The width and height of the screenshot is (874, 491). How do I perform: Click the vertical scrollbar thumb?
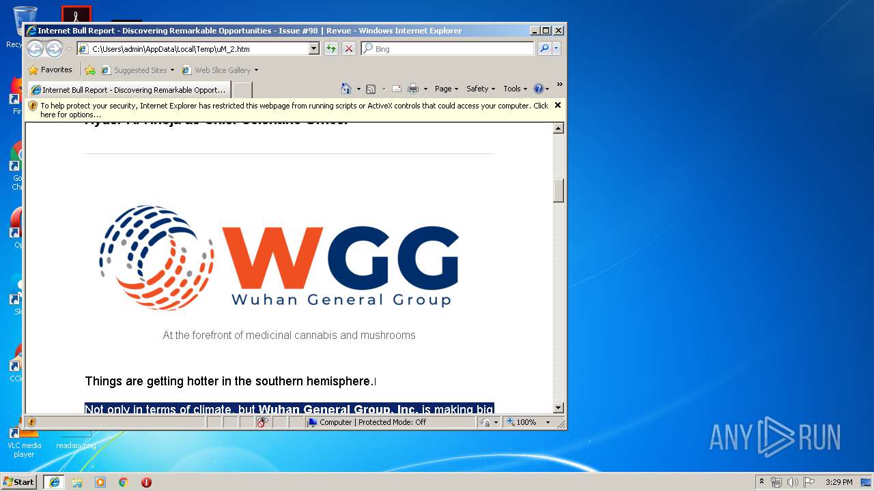pos(559,190)
